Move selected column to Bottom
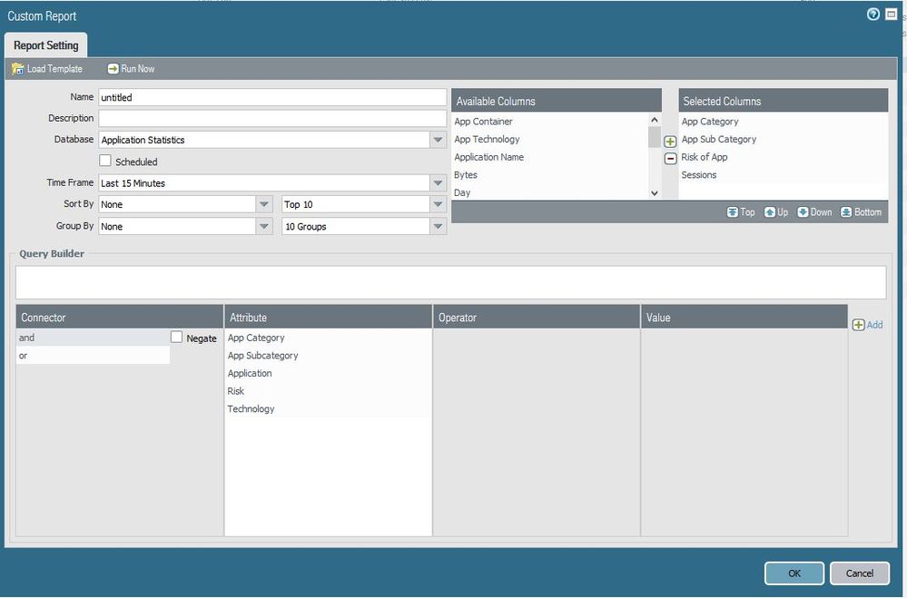 [862, 212]
